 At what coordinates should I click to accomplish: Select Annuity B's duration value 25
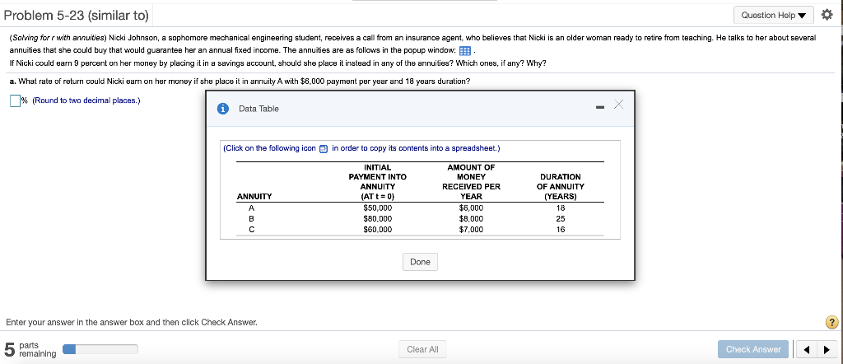click(x=560, y=219)
